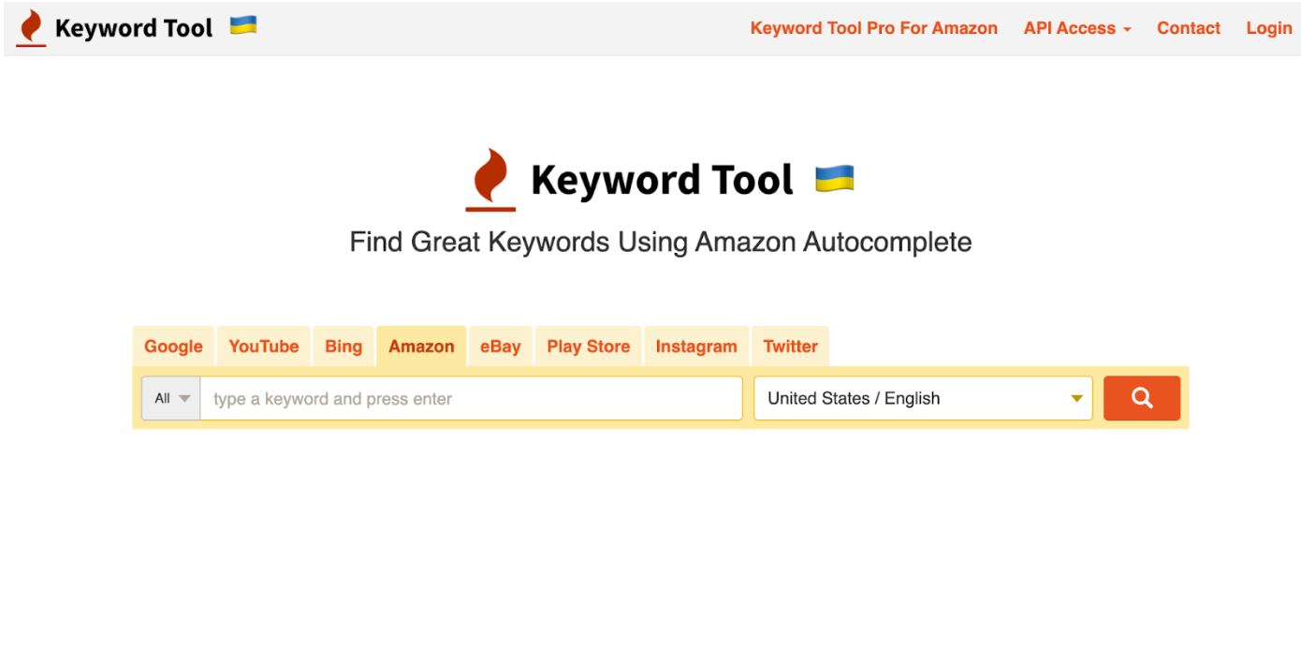Click the Find Great Keywords tagline

click(661, 242)
